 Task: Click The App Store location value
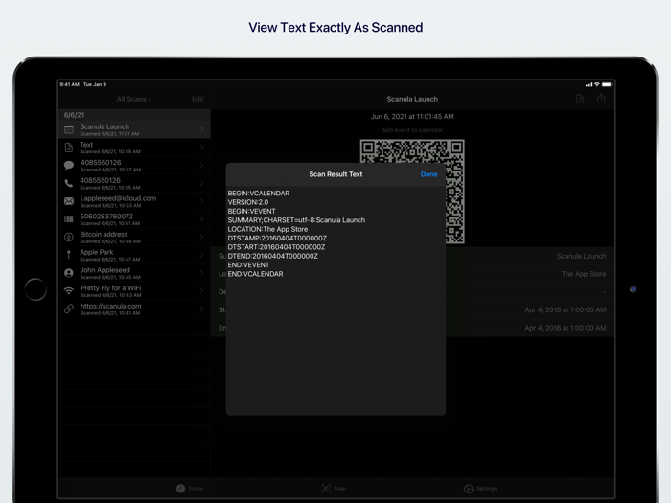[583, 274]
